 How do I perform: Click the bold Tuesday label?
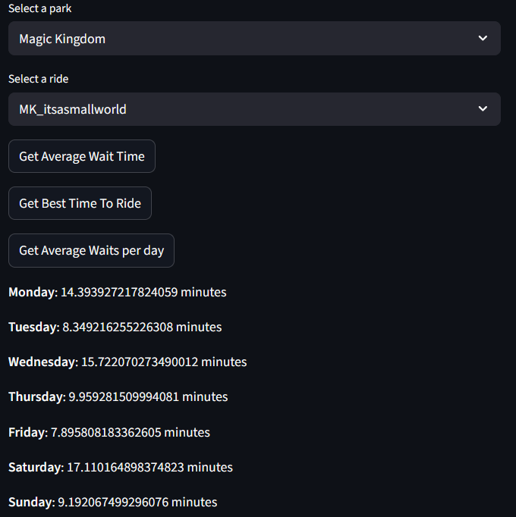(33, 327)
